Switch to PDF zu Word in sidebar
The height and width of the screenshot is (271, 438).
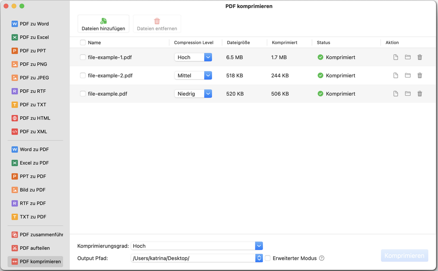click(x=34, y=24)
